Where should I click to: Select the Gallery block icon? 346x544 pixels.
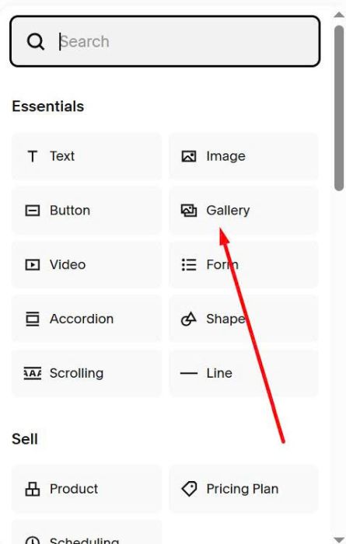click(189, 211)
